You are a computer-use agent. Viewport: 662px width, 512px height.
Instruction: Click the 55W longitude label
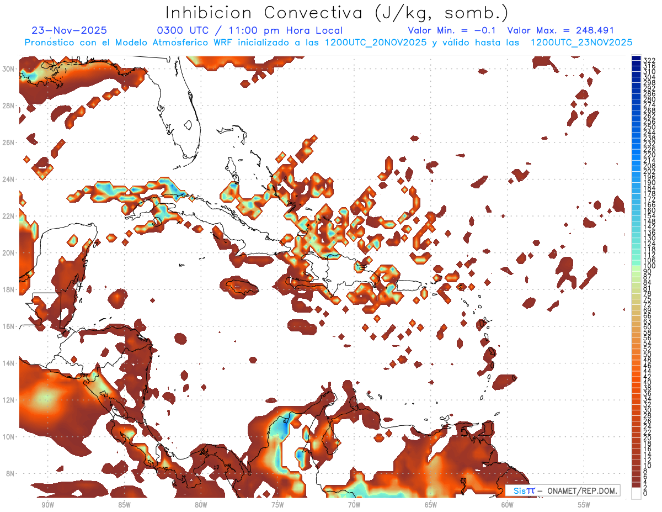coord(584,505)
